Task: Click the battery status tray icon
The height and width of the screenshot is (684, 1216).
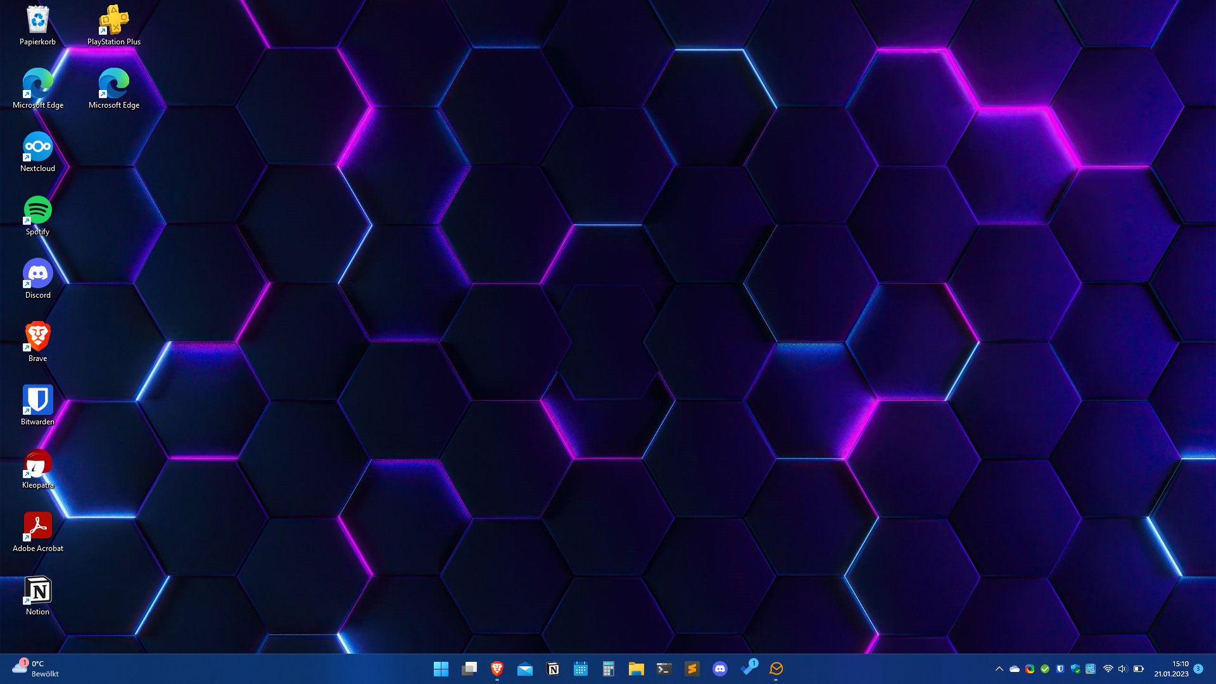Action: coord(1138,669)
